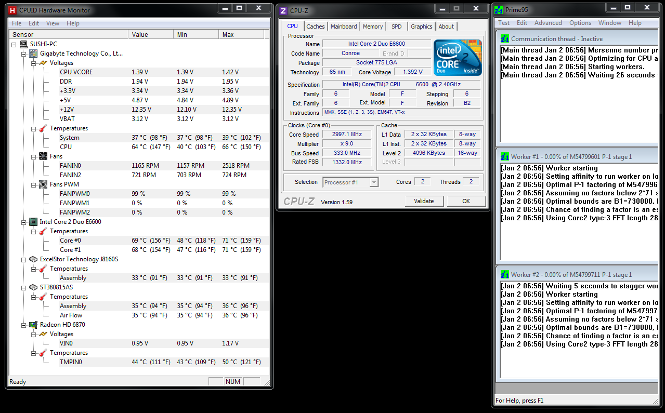Click the purple Z icon in CPU-Z title bar

pyautogui.click(x=283, y=10)
